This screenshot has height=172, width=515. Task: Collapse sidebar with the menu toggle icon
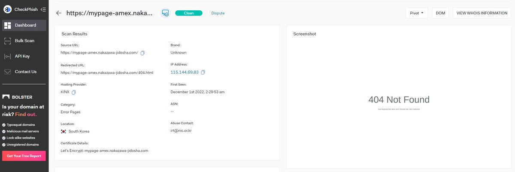pos(43,9)
